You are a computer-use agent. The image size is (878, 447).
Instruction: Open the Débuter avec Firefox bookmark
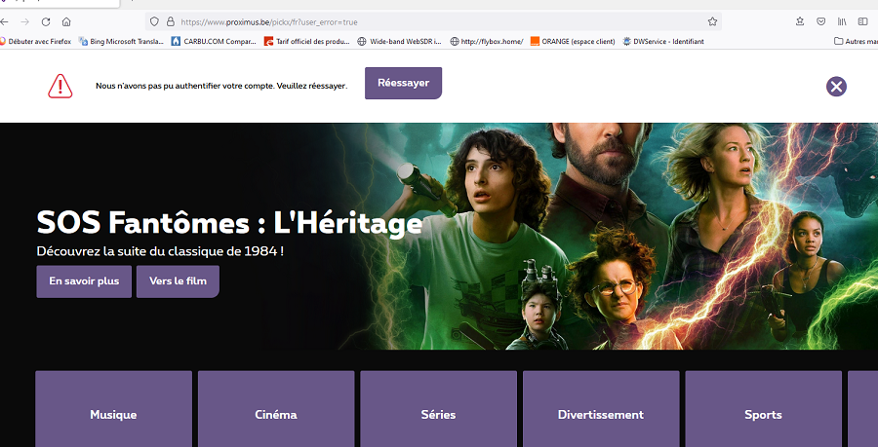click(x=36, y=41)
